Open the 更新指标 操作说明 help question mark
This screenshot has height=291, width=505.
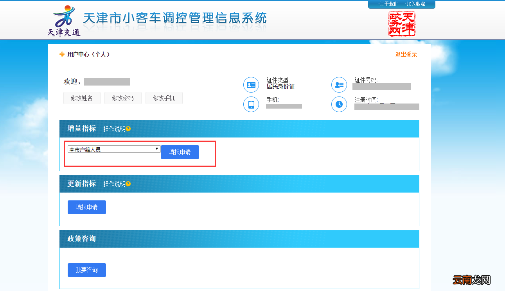point(128,184)
